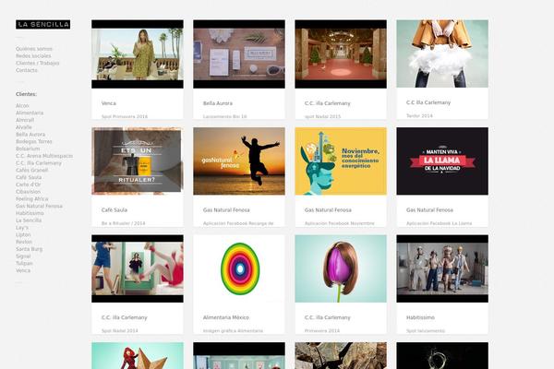Open Carte d'Or client link
Viewport: 554px width, 369px height.
tap(29, 184)
